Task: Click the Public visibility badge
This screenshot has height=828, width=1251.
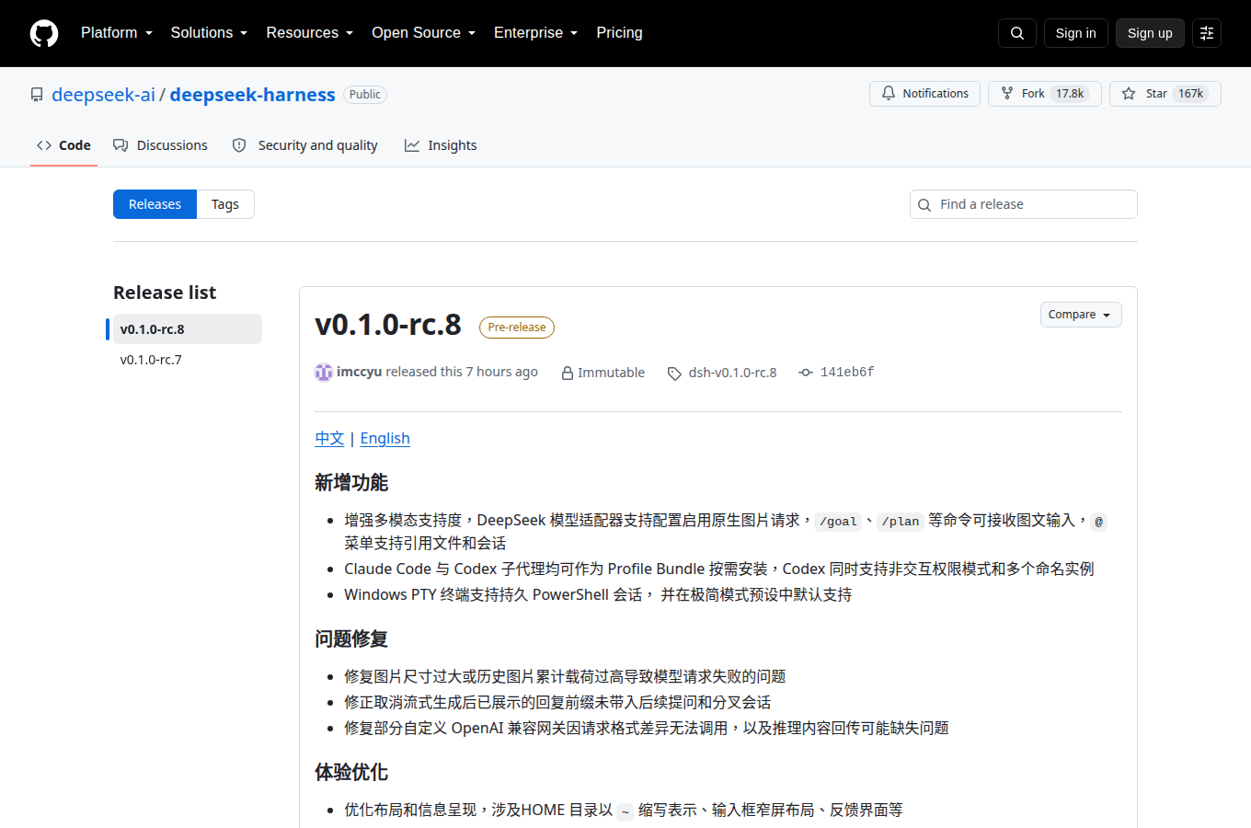Action: (365, 95)
